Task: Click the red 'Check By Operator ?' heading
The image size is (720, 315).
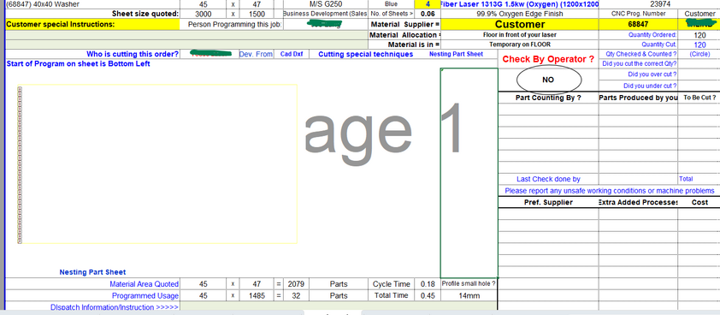Action: (x=548, y=59)
